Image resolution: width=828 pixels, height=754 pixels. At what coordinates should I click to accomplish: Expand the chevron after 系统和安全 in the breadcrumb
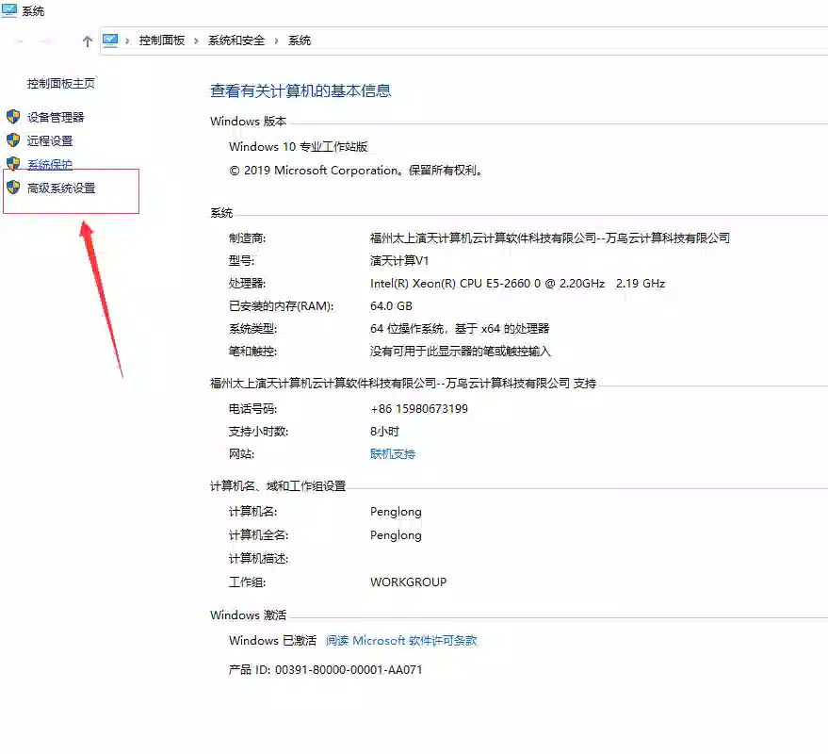pos(276,41)
